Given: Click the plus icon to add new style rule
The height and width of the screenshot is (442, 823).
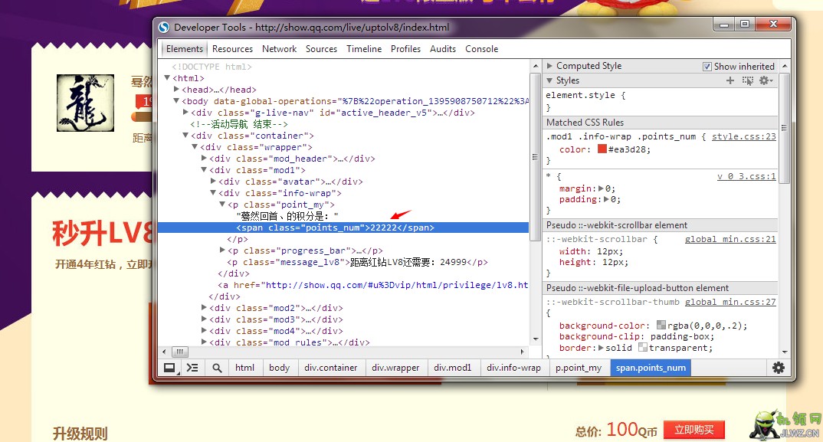Looking at the screenshot, I should [x=730, y=80].
